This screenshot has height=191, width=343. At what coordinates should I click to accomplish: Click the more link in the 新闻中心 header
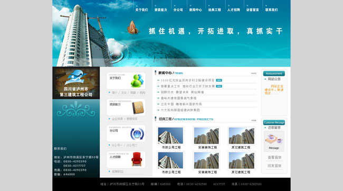click(253, 73)
